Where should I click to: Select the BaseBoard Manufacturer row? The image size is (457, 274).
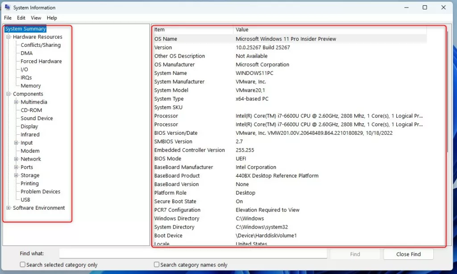290,167
